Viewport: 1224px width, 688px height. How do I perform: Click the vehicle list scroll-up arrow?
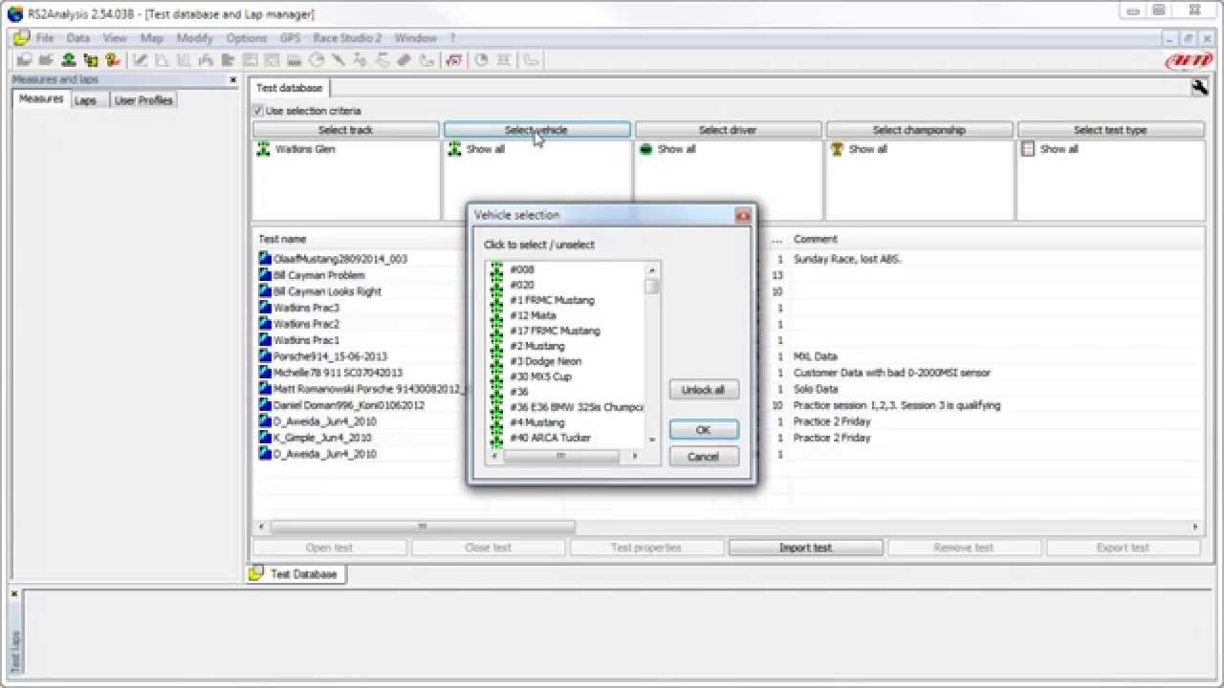point(652,270)
